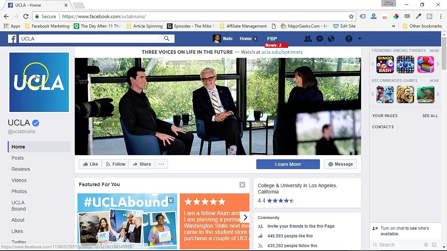
Task: Open the ucla.edu/optimists link
Action: coord(282,52)
